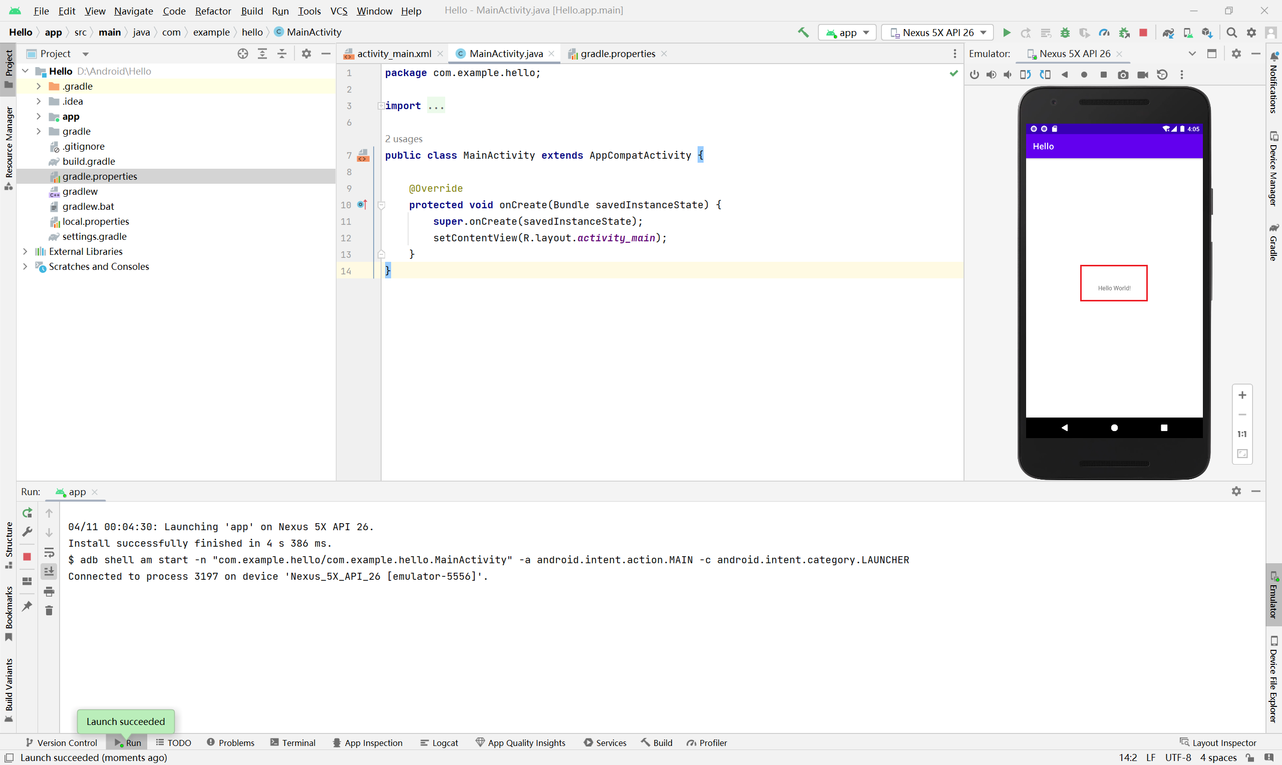Select Opened File locate target icon

243,54
